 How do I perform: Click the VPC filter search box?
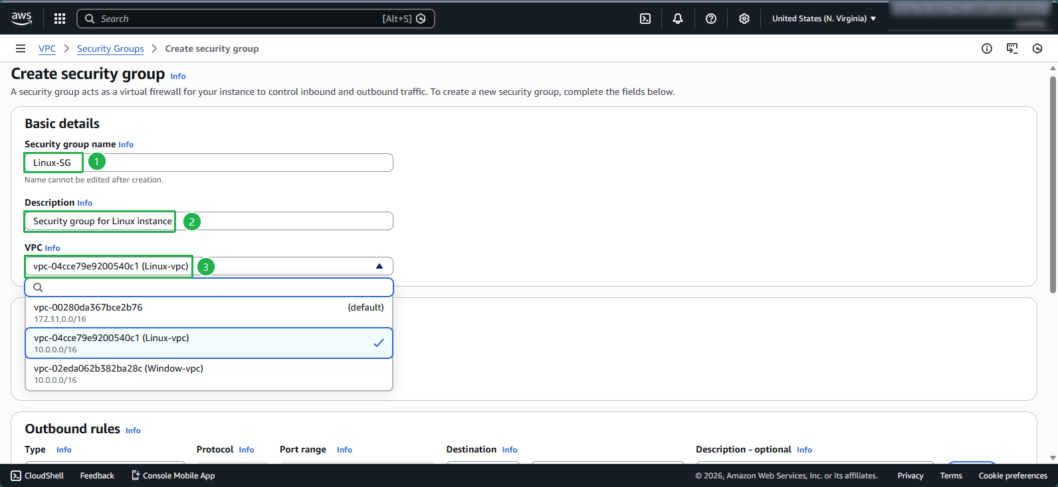209,287
